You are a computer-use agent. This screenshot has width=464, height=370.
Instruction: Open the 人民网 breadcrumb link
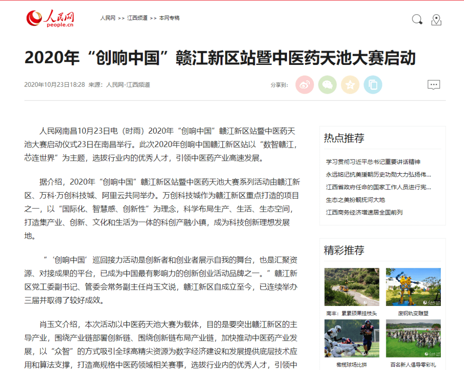[107, 18]
